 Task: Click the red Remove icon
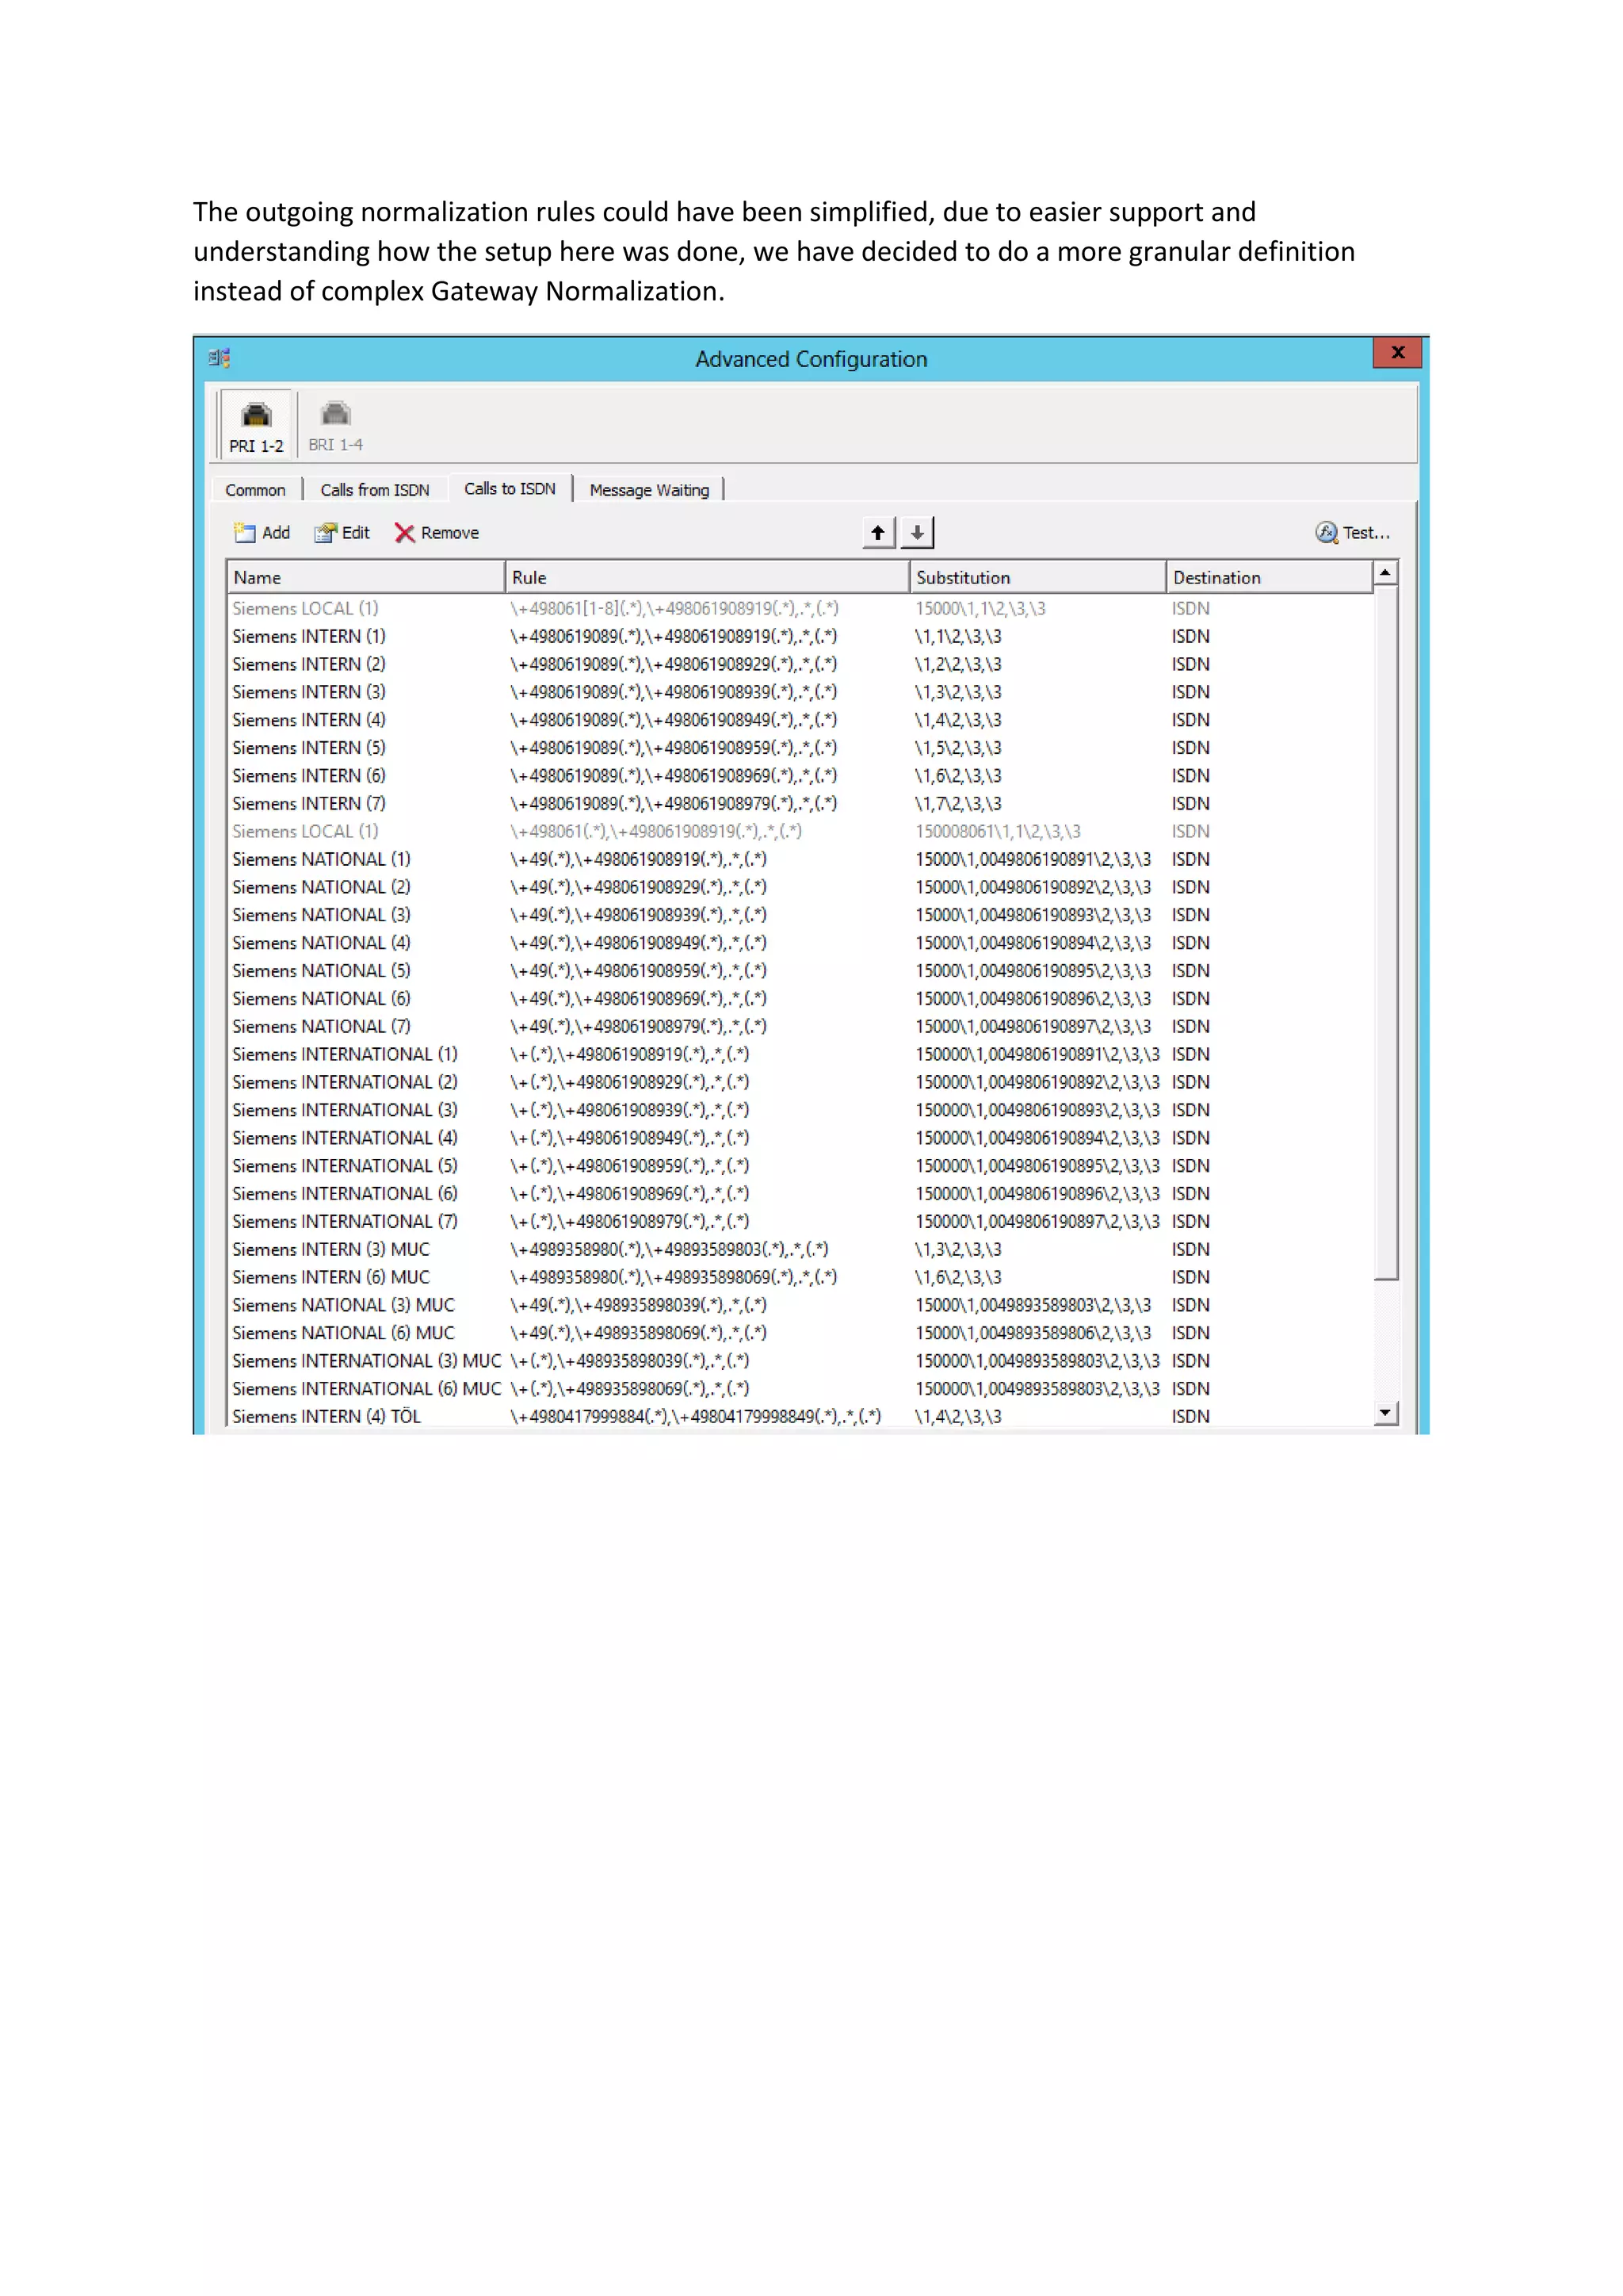coord(403,533)
